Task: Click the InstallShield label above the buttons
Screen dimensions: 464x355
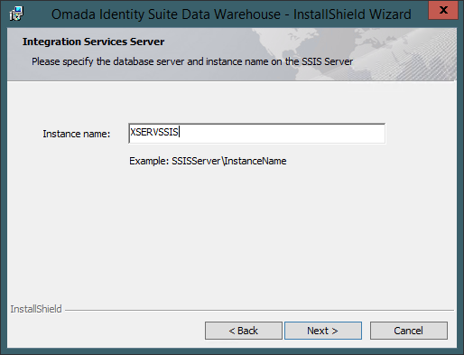Action: (36, 309)
